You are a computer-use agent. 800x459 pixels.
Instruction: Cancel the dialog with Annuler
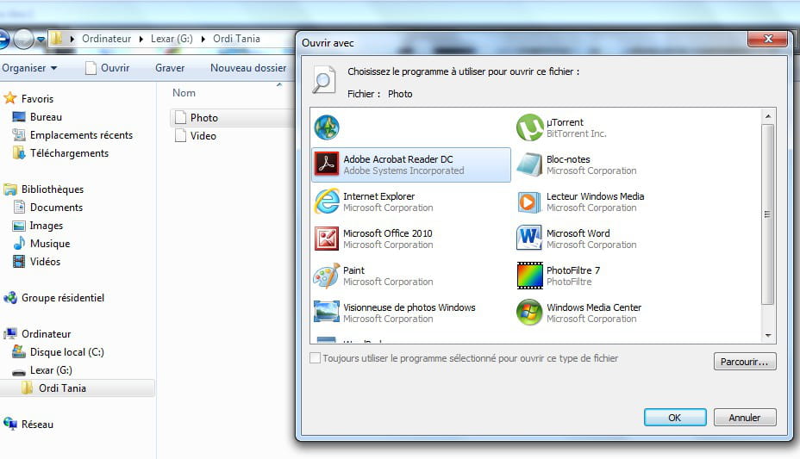pyautogui.click(x=745, y=418)
